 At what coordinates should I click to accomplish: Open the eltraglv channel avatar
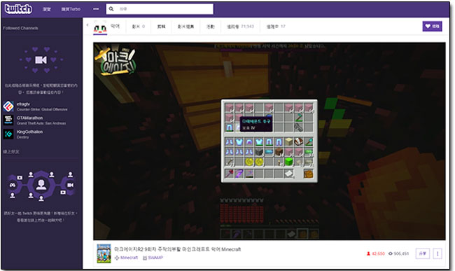tap(8, 106)
